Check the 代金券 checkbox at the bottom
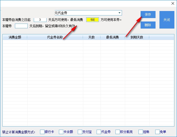 tap(99, 132)
